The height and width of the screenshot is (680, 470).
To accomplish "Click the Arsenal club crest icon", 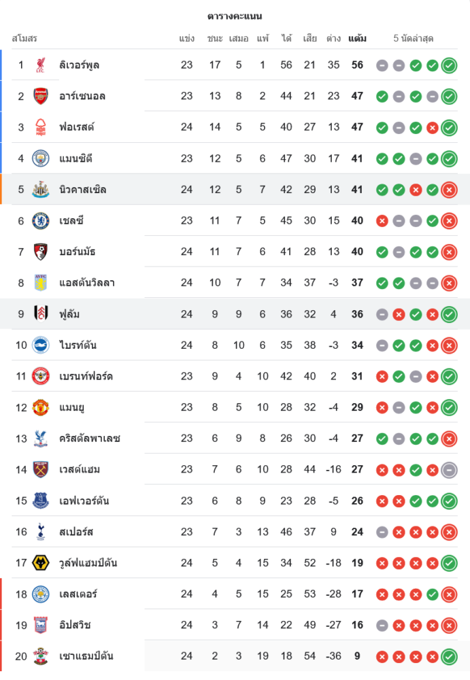I will tap(41, 96).
